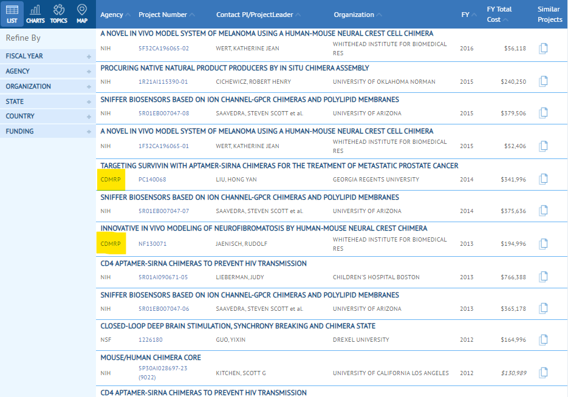Viewport: 568px width, 397px height.
Task: View similar projects for 5R01AI090671-05
Action: tap(543, 277)
